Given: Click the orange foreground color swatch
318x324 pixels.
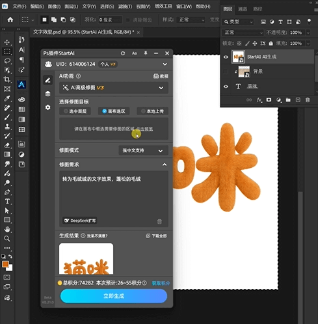Looking at the screenshot, I should coord(5,264).
